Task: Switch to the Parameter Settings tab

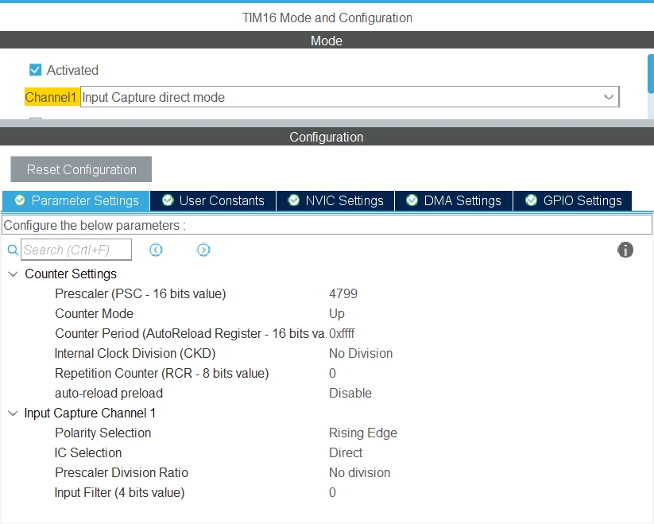Action: point(76,200)
